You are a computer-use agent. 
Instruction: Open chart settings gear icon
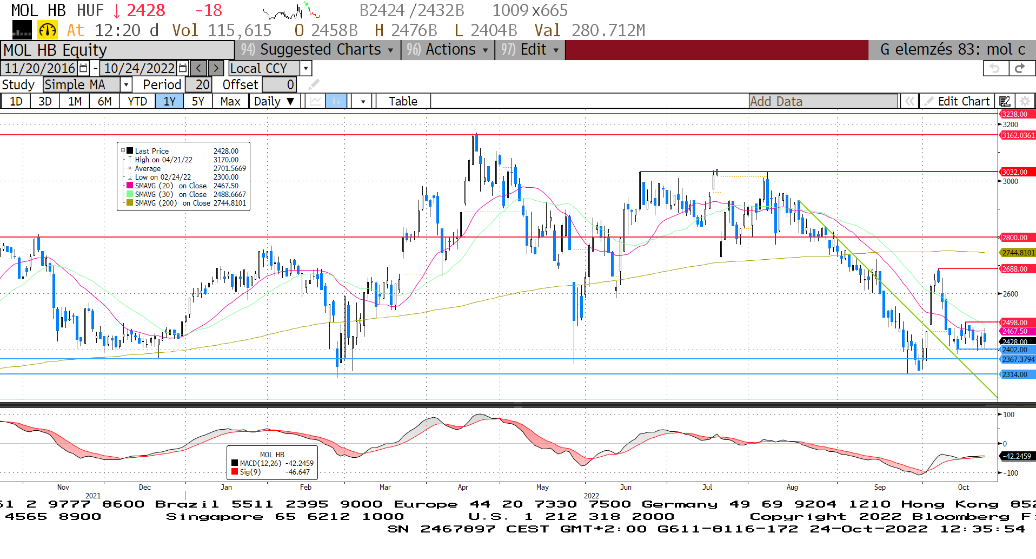click(x=1024, y=101)
